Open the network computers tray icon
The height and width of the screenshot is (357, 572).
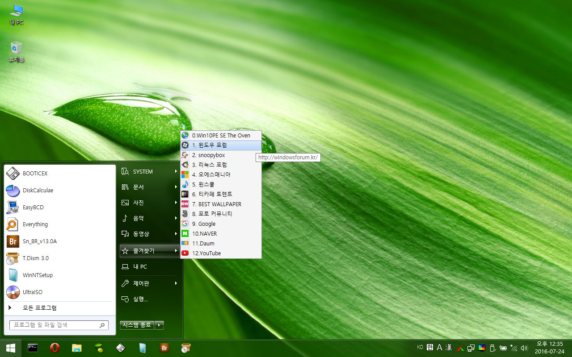pyautogui.click(x=471, y=348)
